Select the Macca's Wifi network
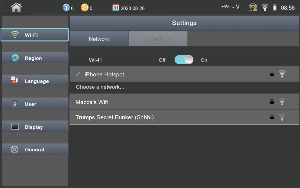The width and height of the screenshot is (300, 188). coord(166,102)
